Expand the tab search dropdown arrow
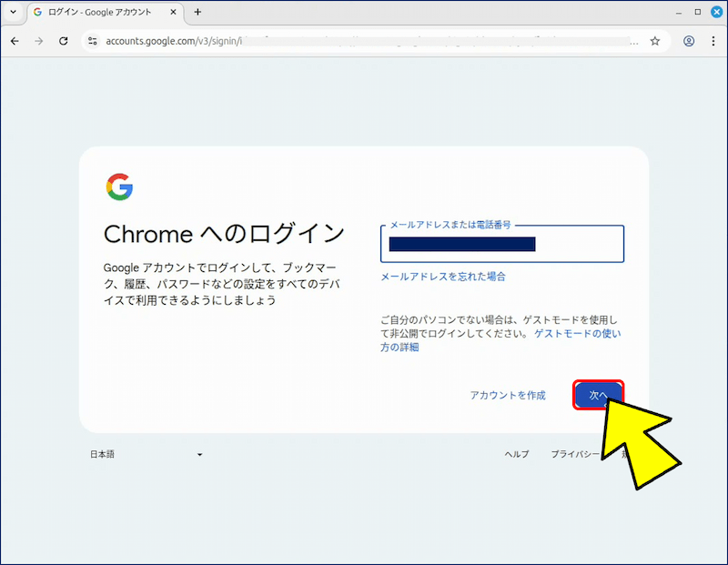The width and height of the screenshot is (728, 565). point(13,12)
